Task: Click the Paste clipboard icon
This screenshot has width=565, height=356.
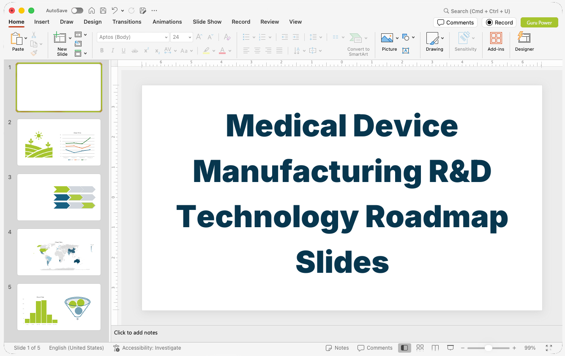Action: click(17, 39)
